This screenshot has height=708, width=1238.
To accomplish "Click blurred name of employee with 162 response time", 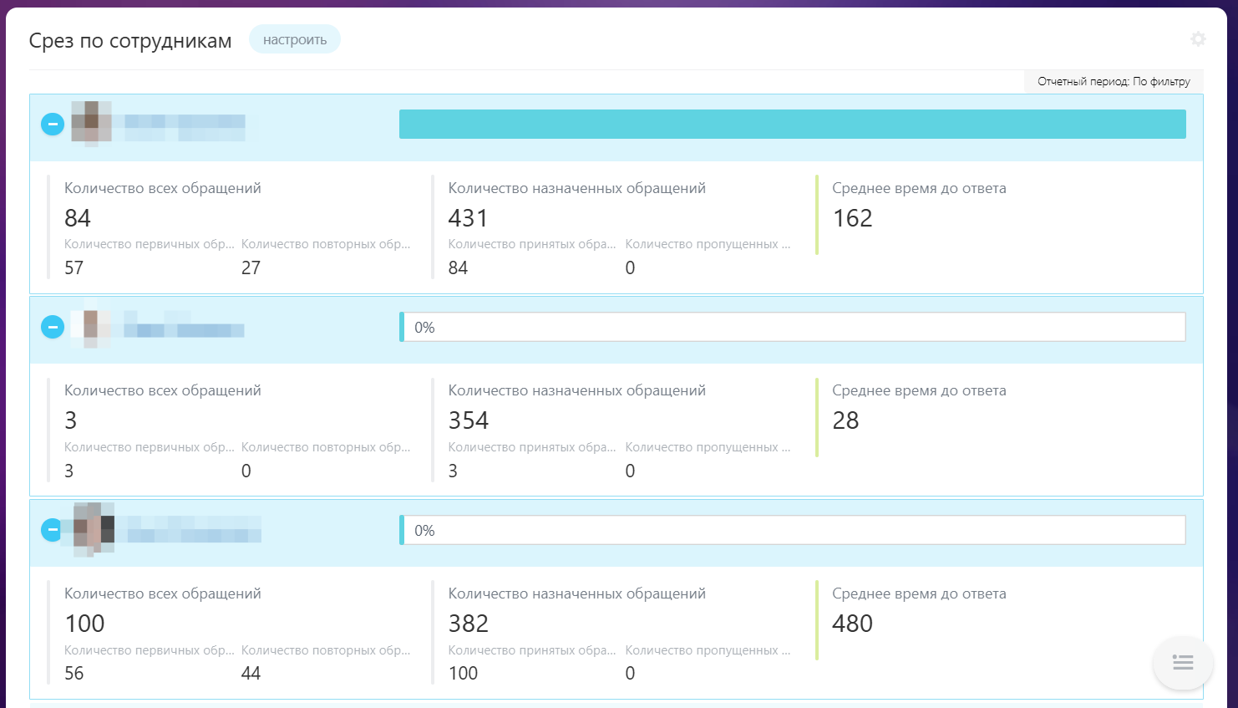I will (x=185, y=127).
